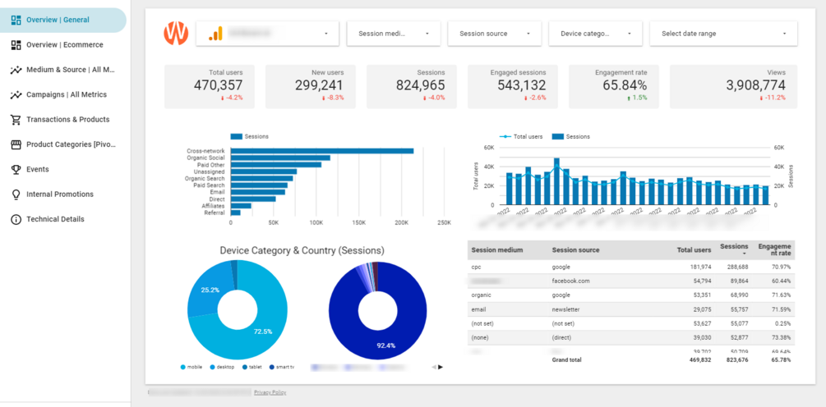Image resolution: width=826 pixels, height=407 pixels.
Task: Click the Campaigns All Metrics chart icon
Action: click(x=16, y=94)
